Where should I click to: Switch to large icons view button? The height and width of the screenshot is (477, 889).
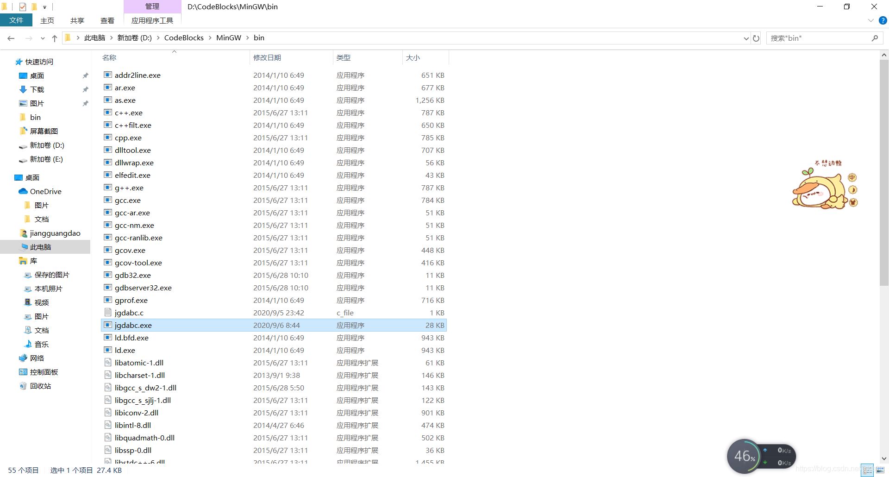tap(880, 470)
